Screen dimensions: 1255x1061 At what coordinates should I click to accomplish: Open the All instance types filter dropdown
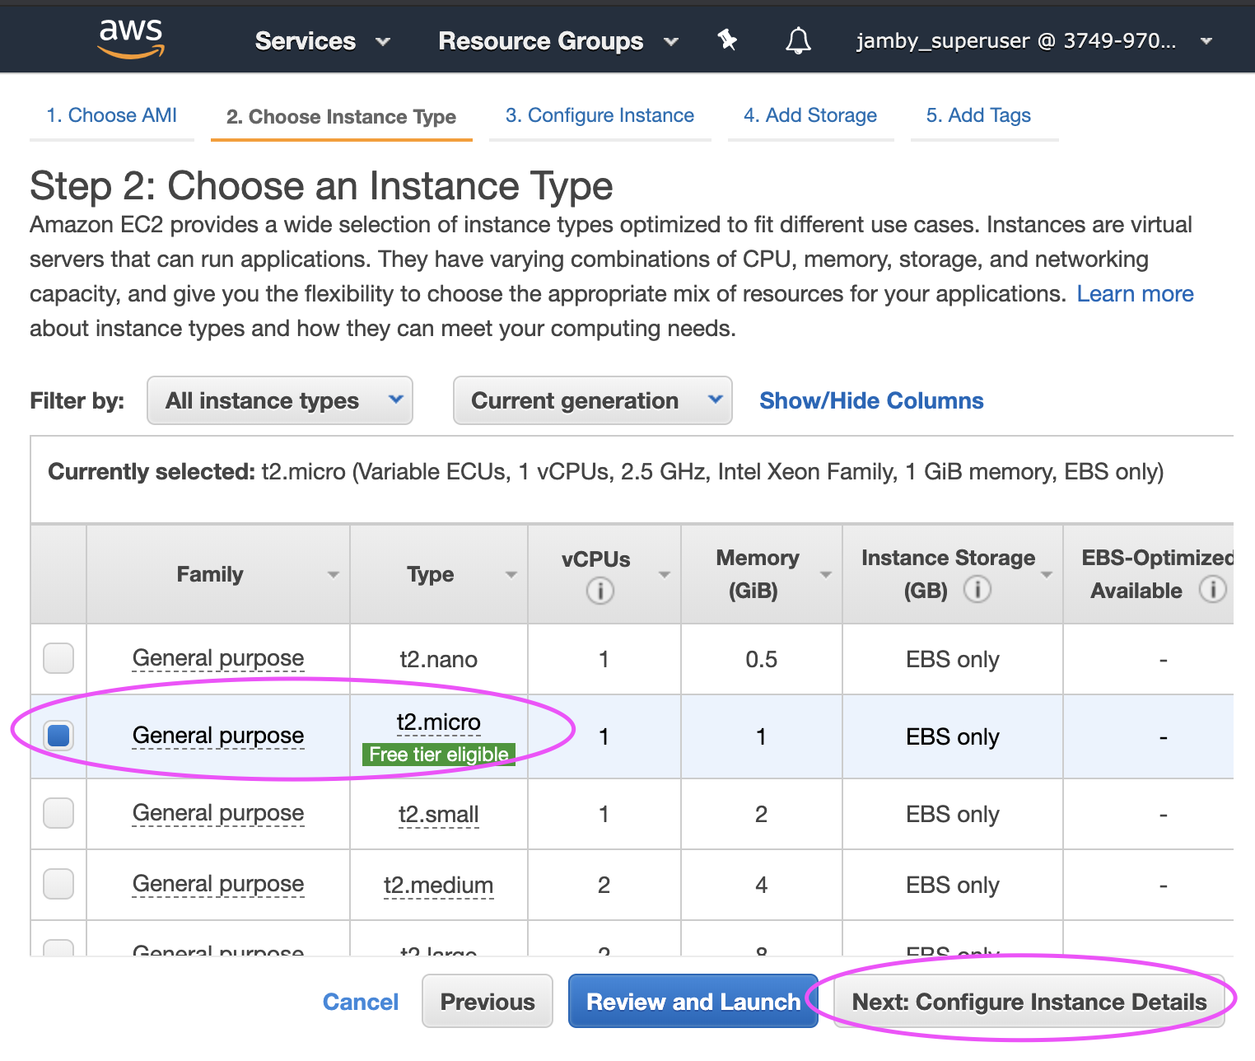280,401
